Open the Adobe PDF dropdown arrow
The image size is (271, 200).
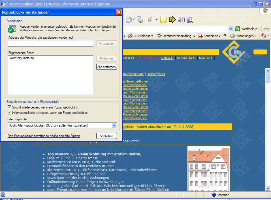pyautogui.click(x=268, y=36)
